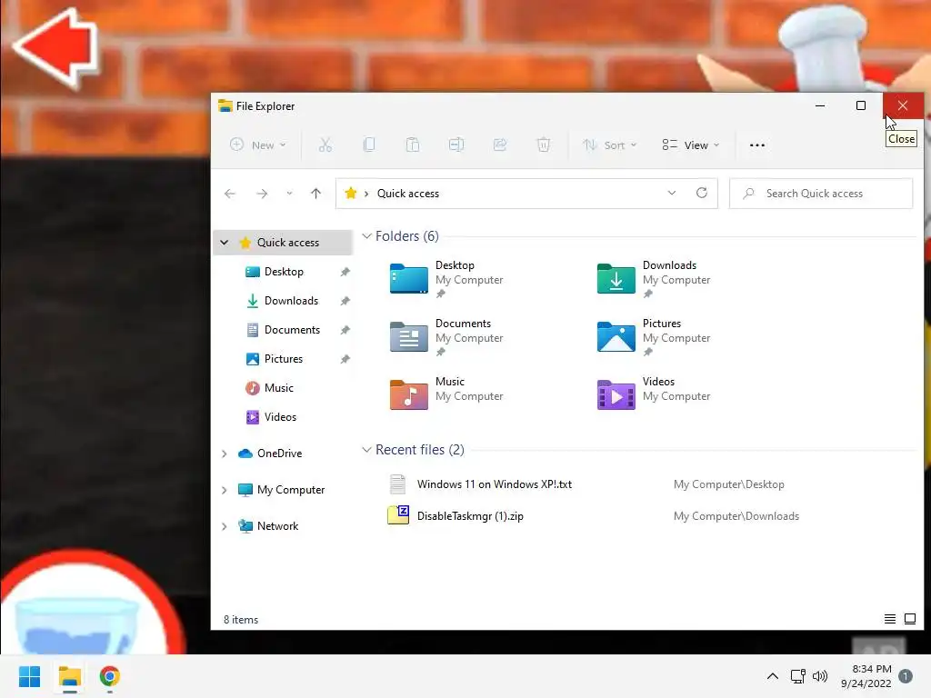Select 'Windows 11 on Windows XP!.txt' file
The image size is (931, 698).
[x=494, y=484]
